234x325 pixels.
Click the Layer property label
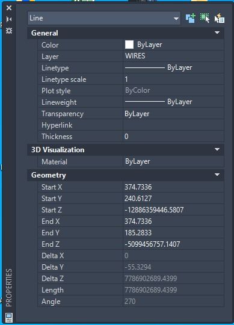pyautogui.click(x=50, y=57)
